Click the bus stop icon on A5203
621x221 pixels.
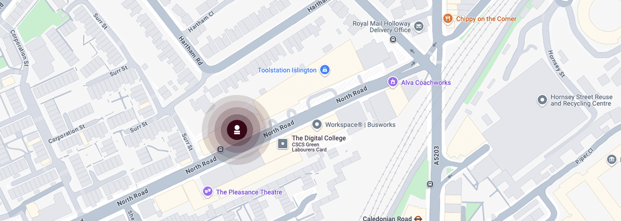click(x=430, y=184)
